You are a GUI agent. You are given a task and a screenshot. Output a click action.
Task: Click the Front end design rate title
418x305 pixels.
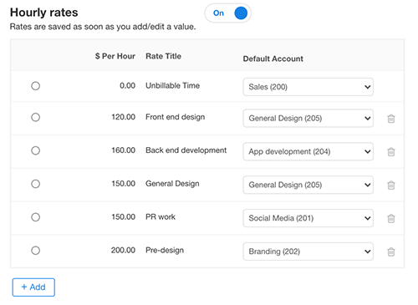pyautogui.click(x=175, y=117)
